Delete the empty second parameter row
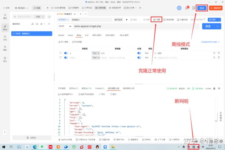 pos(219,57)
